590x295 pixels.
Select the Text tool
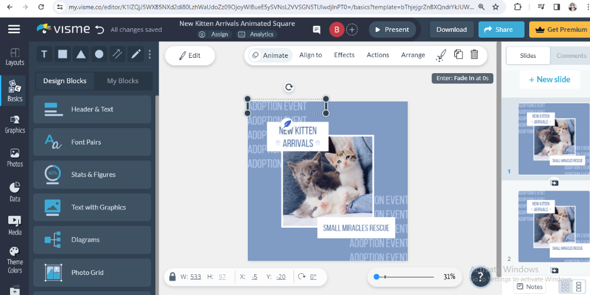click(x=44, y=54)
